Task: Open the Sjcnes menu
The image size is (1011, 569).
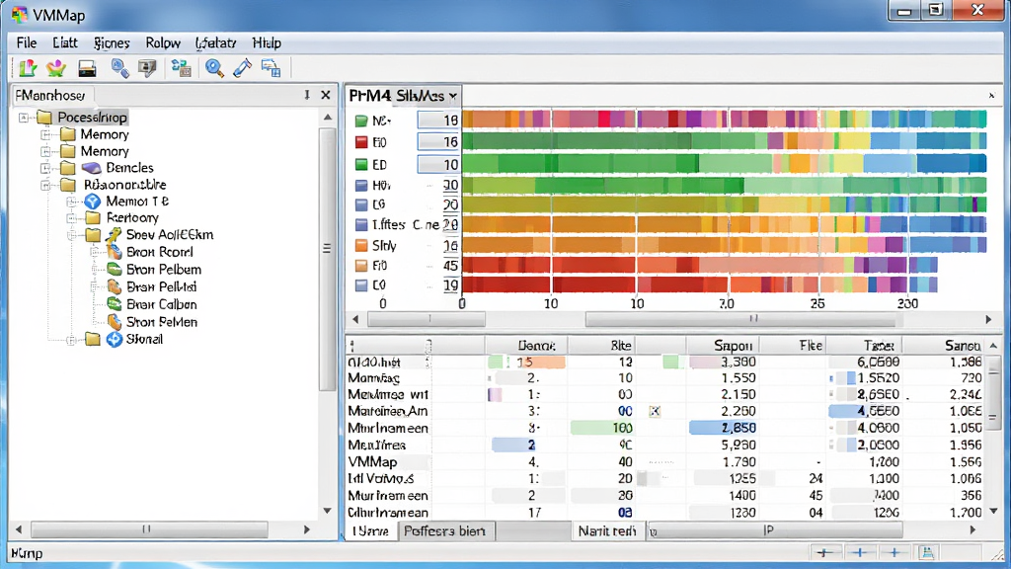Action: 112,43
